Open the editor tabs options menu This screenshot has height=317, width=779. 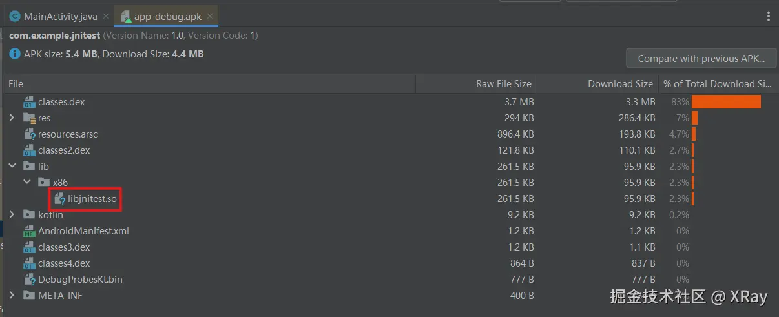(x=769, y=16)
